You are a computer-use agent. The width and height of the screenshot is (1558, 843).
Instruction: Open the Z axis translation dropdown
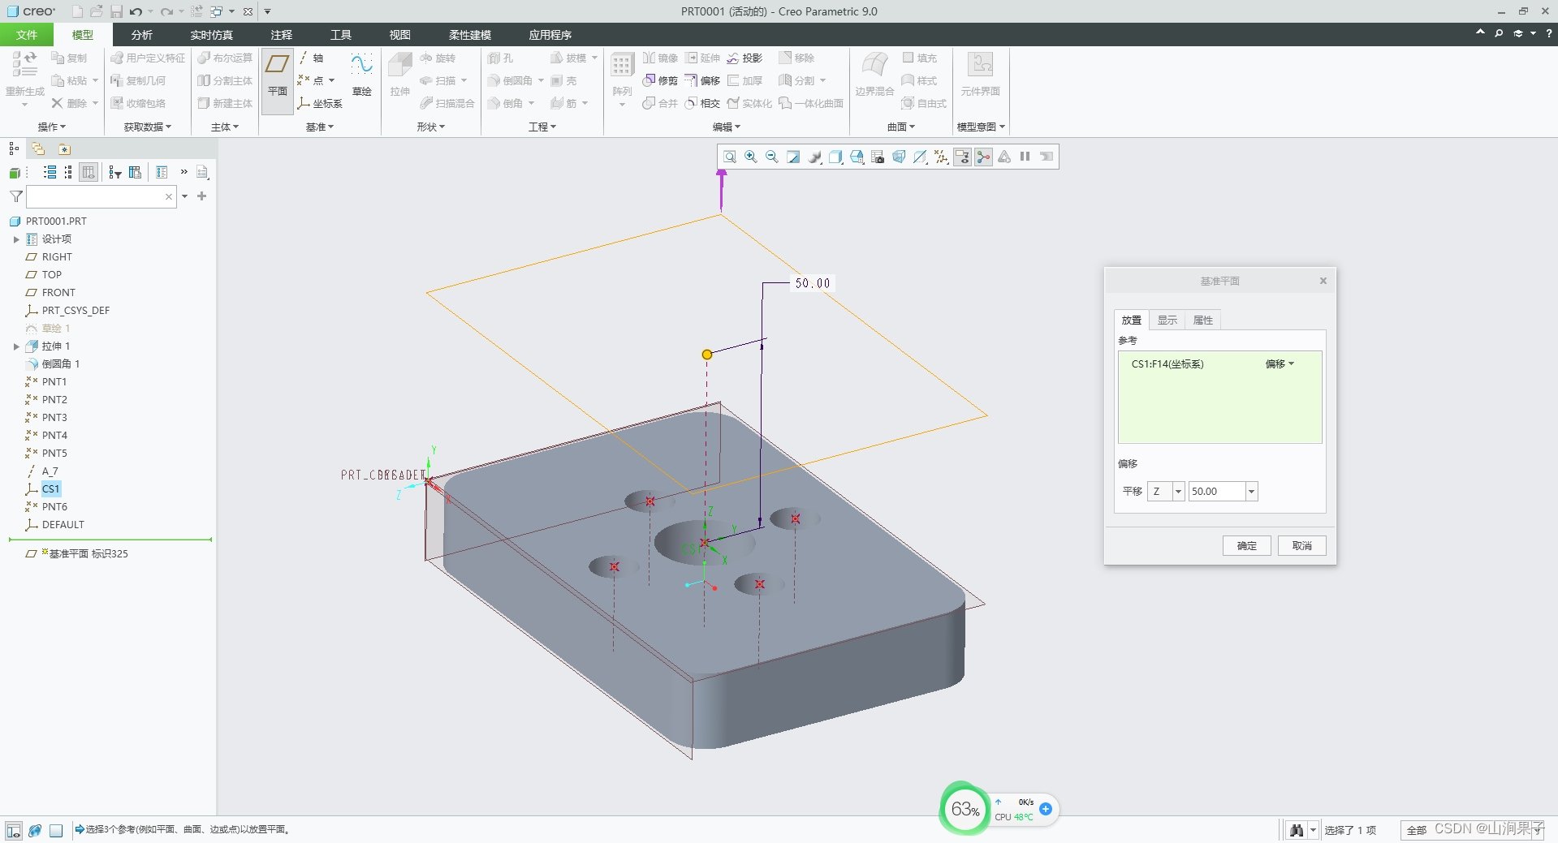1178,492
